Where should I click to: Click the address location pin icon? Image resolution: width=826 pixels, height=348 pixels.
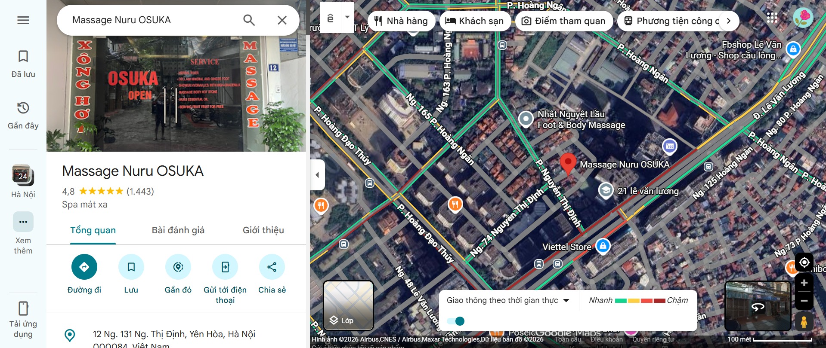70,335
